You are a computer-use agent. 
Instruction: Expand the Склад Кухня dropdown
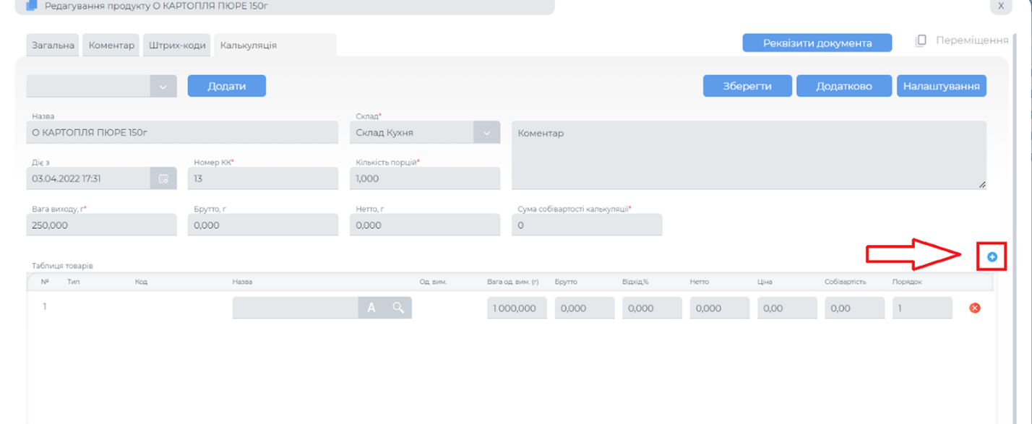[486, 133]
